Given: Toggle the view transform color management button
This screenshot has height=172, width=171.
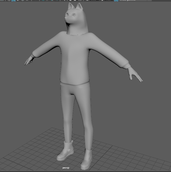Looking at the screenshot, I should 116,1.
